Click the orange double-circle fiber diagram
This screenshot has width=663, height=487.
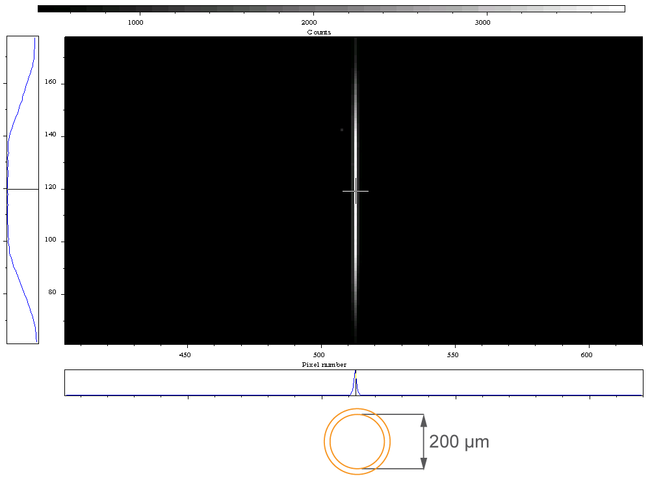click(357, 442)
